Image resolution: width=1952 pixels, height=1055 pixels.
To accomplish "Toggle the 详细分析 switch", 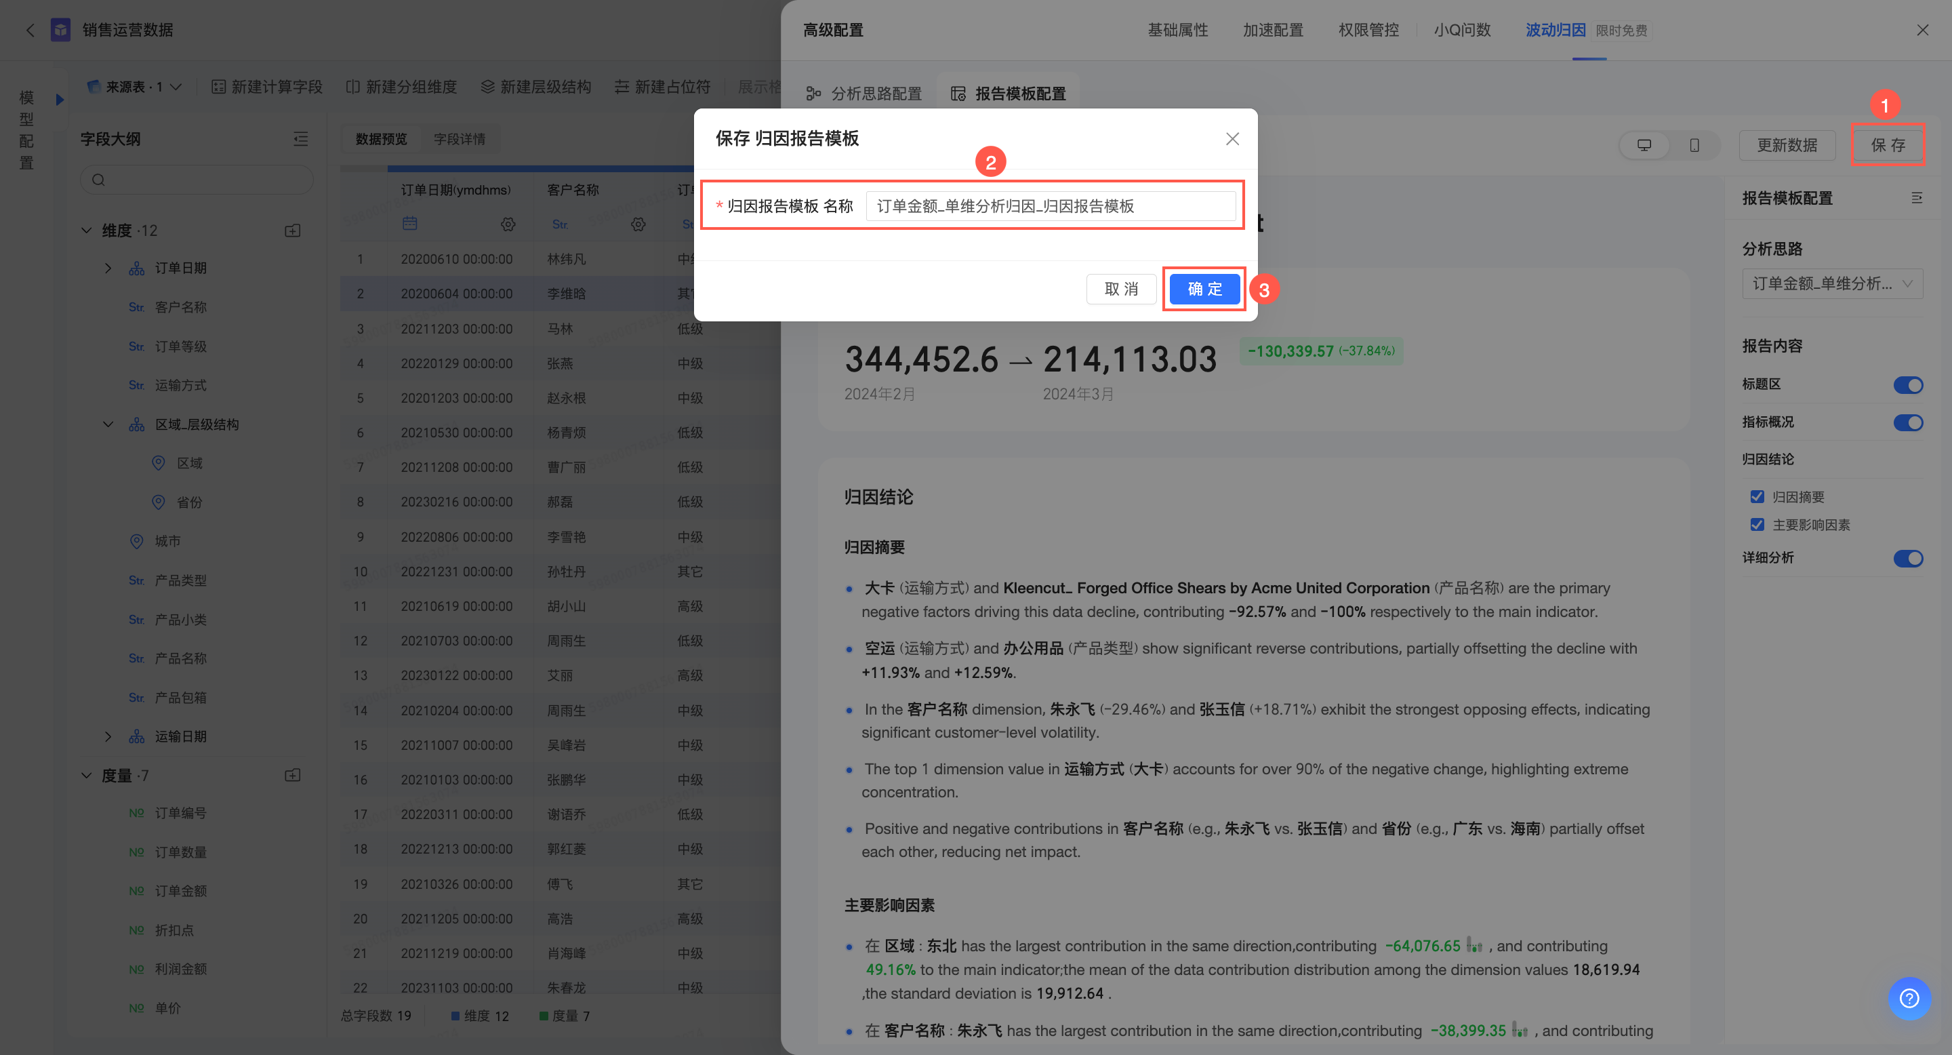I will [x=1907, y=559].
